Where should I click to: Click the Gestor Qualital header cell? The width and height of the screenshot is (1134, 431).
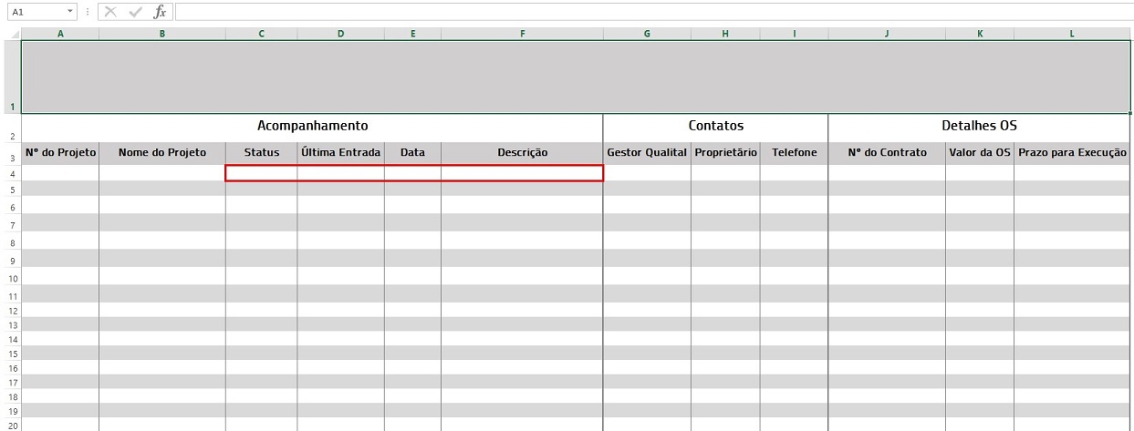647,152
